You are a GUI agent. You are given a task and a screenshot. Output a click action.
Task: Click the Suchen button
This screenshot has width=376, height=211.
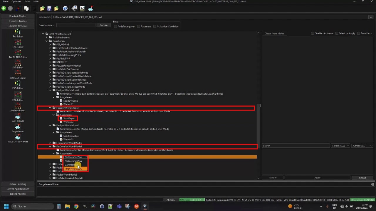tap(103, 25)
